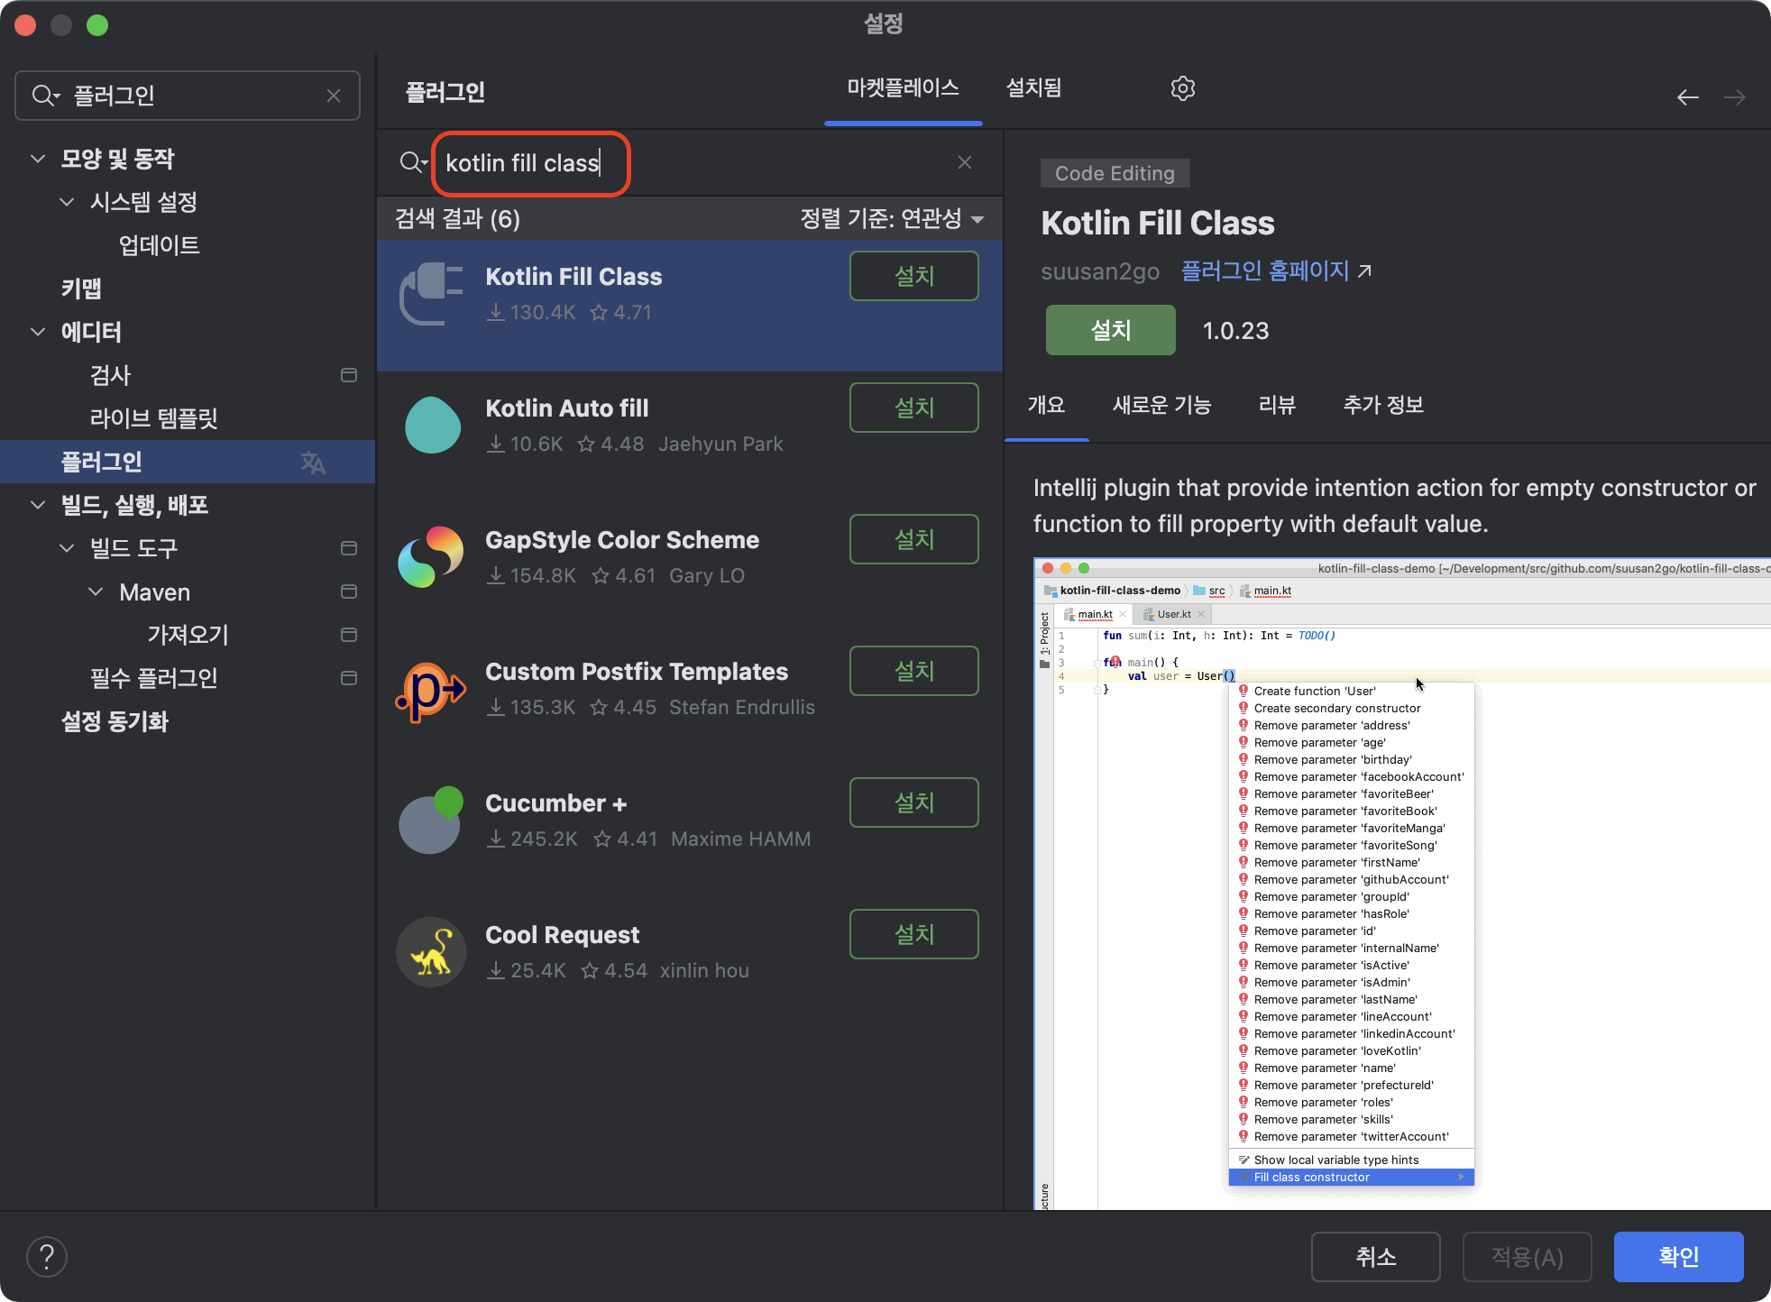Clear the settings sidebar search field

click(x=334, y=96)
